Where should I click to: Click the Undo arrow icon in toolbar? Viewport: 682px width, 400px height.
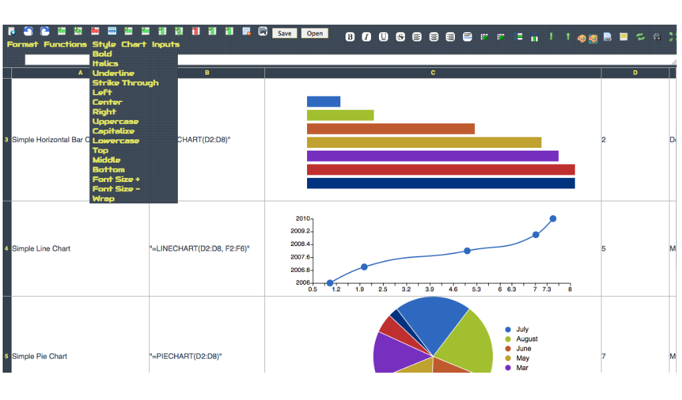(x=29, y=31)
